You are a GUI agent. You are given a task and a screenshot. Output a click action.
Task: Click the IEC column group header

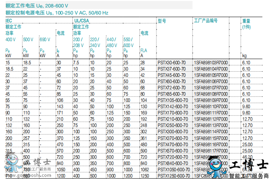[x=9, y=21]
